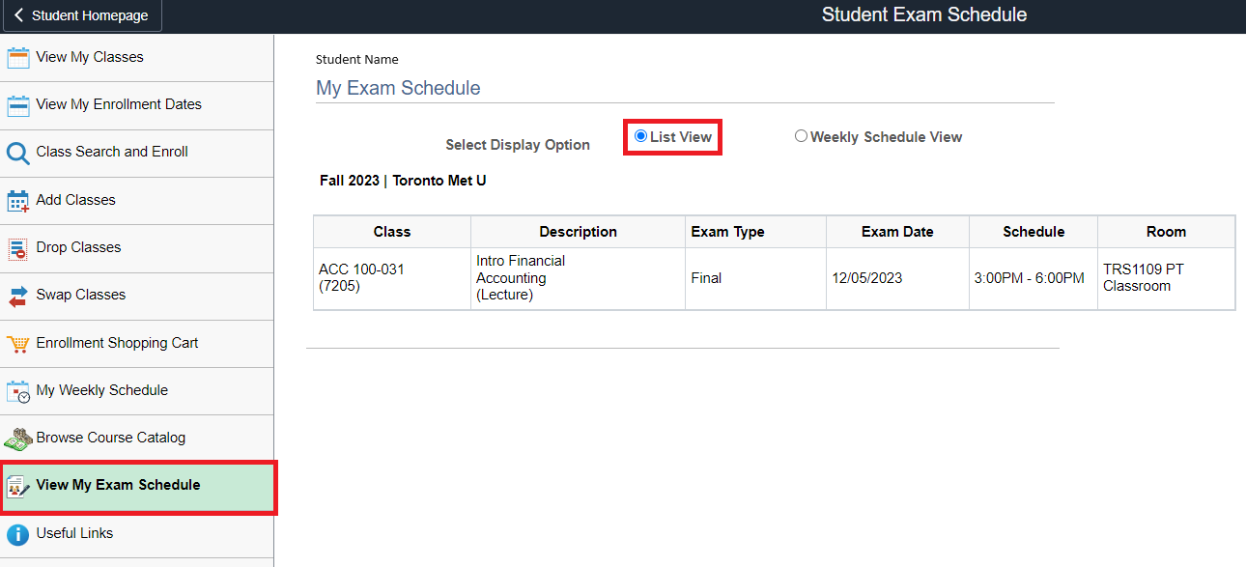Screen dimensions: 1246x567
Task: Click the View My Classes calendar icon
Action: click(x=18, y=58)
